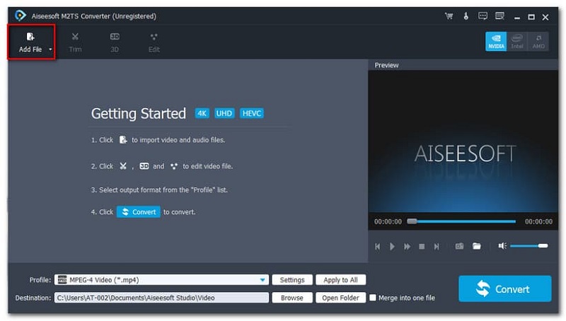The width and height of the screenshot is (566, 321).
Task: Click the Destination path input field
Action: click(x=161, y=298)
